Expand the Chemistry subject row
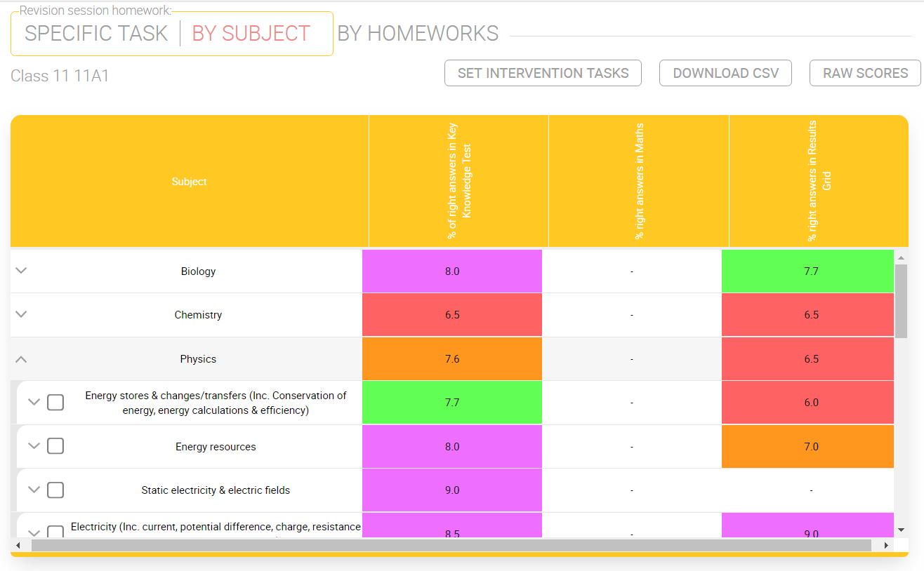Viewport: 924px width, 571px height. click(21, 314)
